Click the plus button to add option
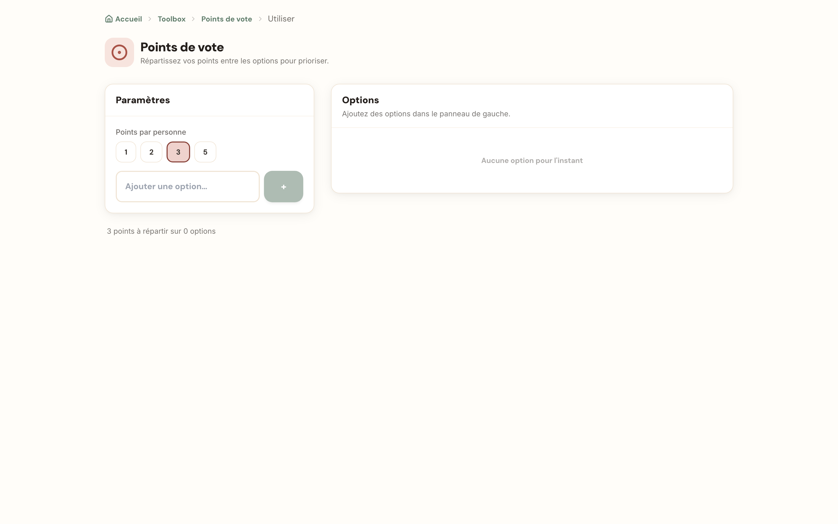Image resolution: width=838 pixels, height=524 pixels. pos(283,187)
